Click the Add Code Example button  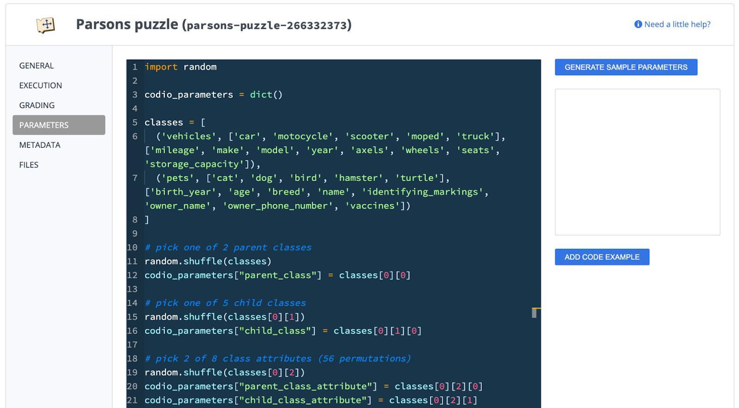(x=602, y=257)
